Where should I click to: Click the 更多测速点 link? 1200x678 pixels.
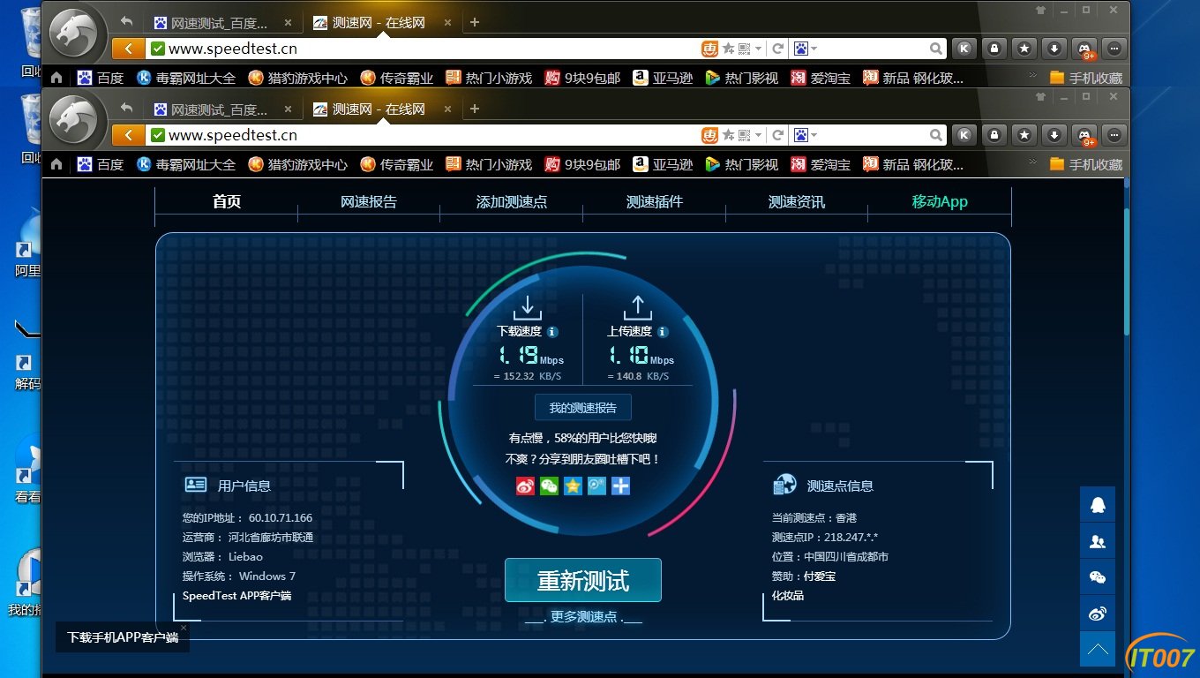click(x=583, y=617)
